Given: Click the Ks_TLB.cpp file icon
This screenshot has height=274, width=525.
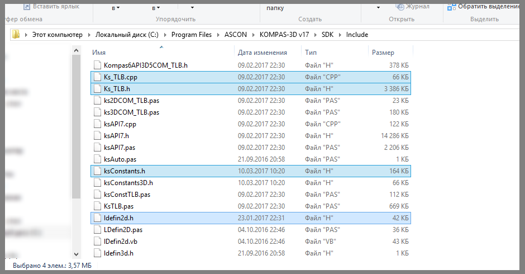Looking at the screenshot, I should click(97, 77).
